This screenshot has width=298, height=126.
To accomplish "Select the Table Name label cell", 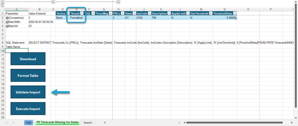I will pos(17,47).
